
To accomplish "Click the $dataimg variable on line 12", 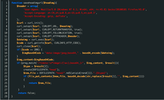I will click(x=22, y=40).
